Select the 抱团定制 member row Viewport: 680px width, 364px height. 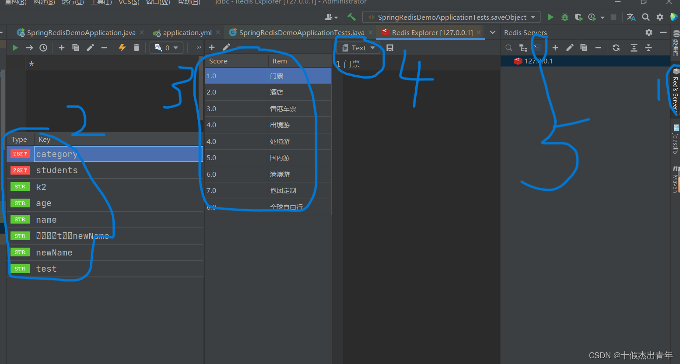tap(268, 191)
